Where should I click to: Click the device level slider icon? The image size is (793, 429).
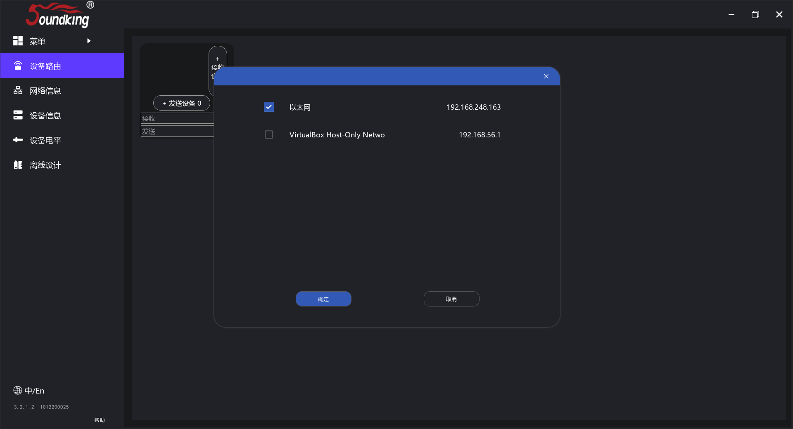(18, 140)
